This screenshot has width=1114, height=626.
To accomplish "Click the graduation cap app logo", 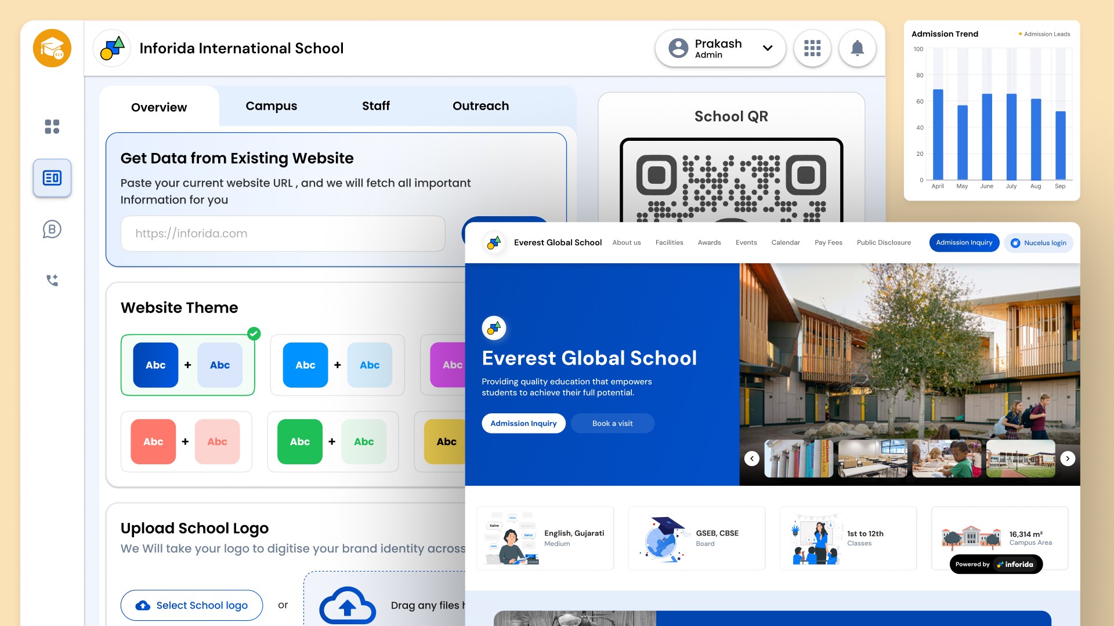I will click(52, 48).
